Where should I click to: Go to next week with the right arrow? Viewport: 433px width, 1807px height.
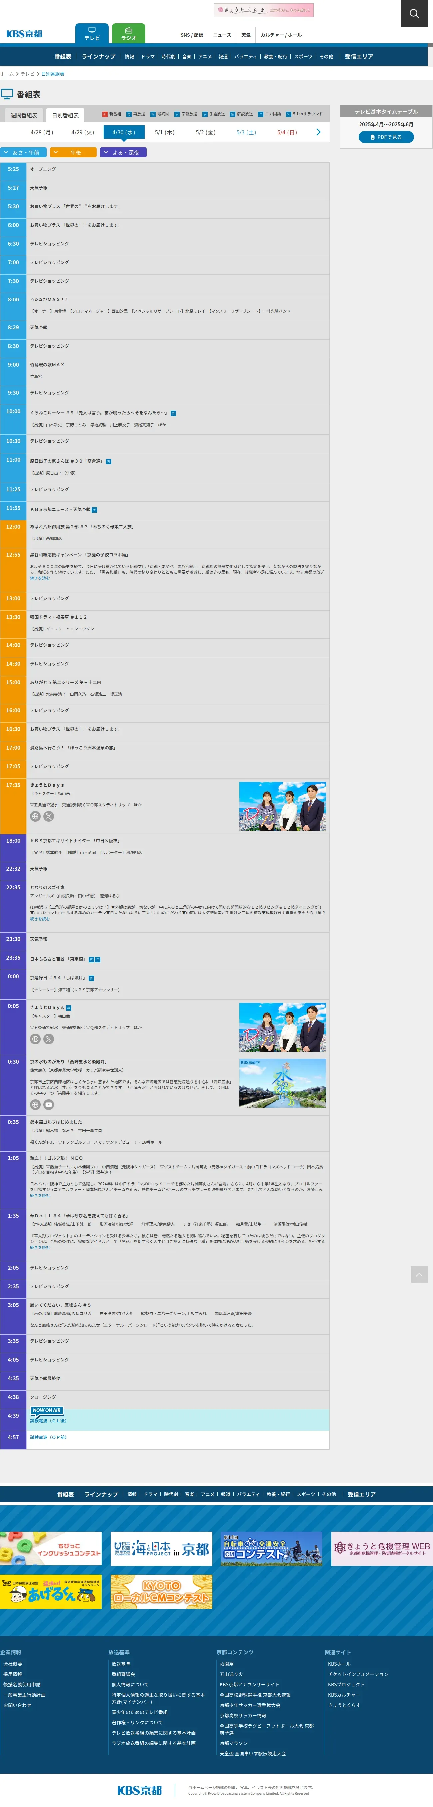[x=319, y=132]
